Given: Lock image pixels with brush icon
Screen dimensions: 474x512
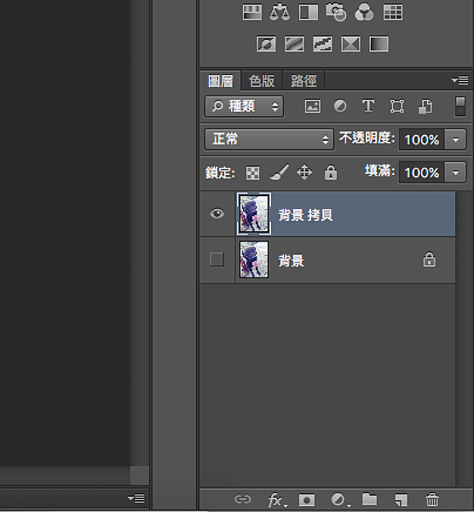Looking at the screenshot, I should 280,172.
